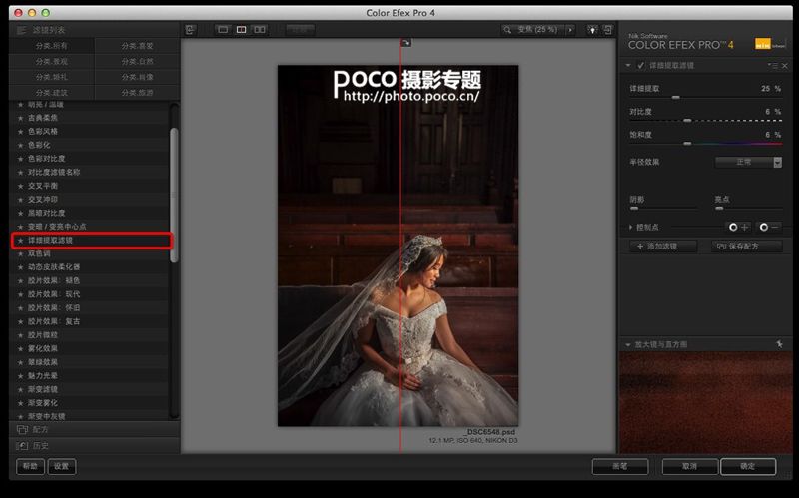799x498 pixels.
Task: Click remove control point minus button
Action: coord(769,227)
